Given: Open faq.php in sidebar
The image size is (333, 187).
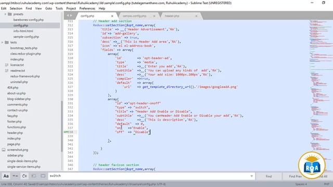Looking at the screenshot, I should [x=12, y=116].
